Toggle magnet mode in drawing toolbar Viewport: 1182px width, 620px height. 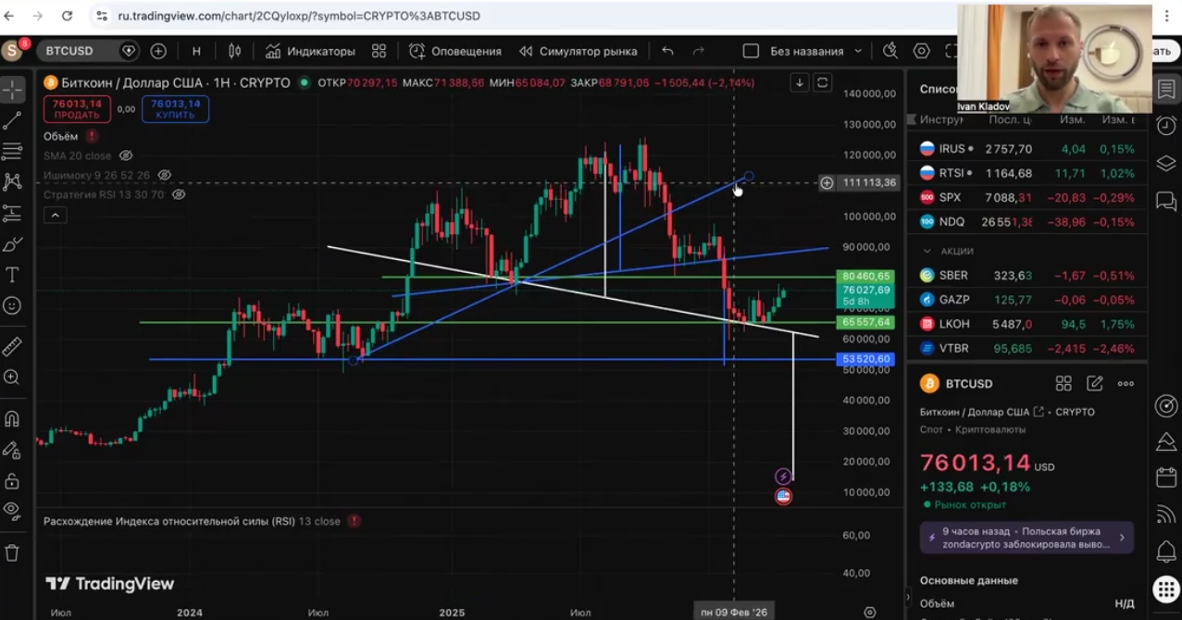point(12,418)
